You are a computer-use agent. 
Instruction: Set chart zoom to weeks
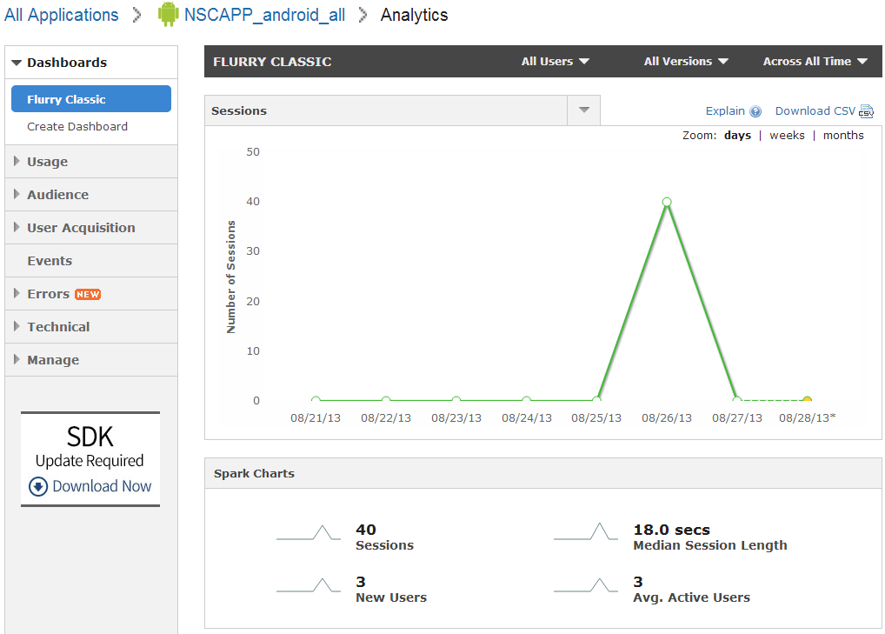[x=787, y=136]
